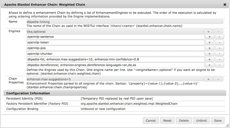The height and width of the screenshot is (128, 230).
Task: Delete this chain configuration
Action: tap(184, 121)
